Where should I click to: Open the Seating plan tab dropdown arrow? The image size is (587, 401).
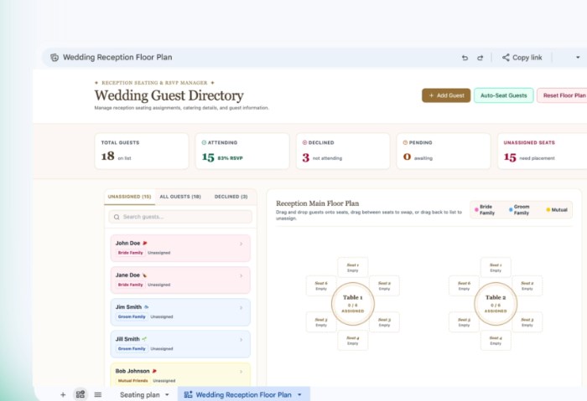click(167, 394)
